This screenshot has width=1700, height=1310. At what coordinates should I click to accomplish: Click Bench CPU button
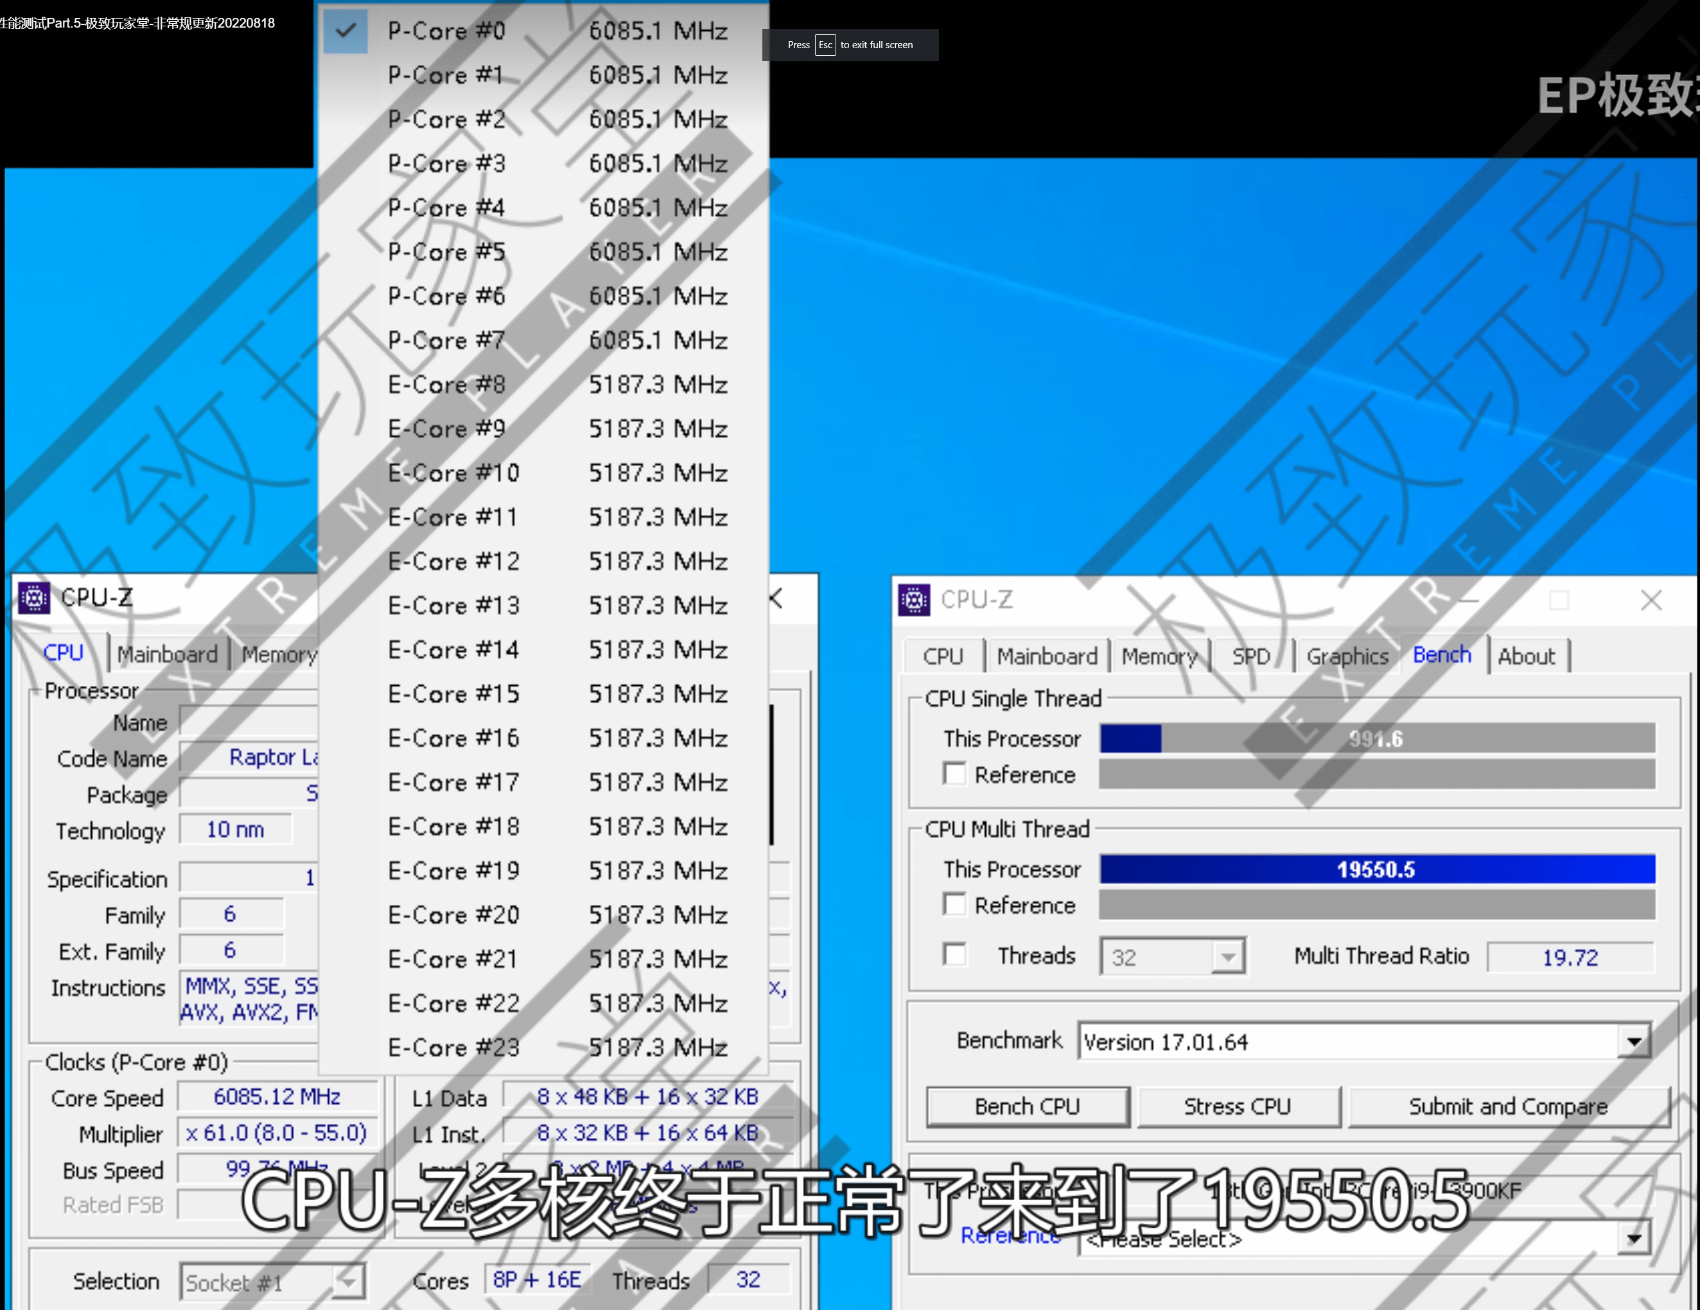tap(1027, 1106)
